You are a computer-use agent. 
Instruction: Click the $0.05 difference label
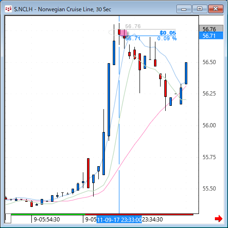tap(168, 33)
